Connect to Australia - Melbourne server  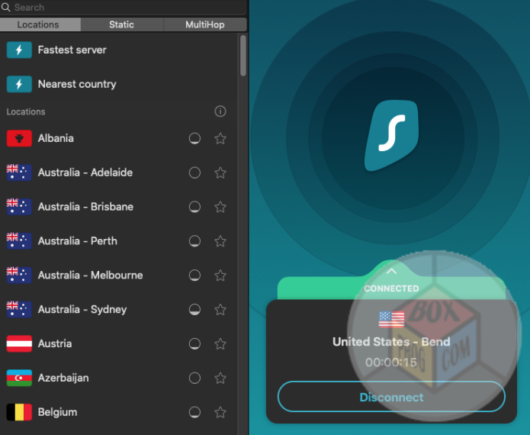[90, 275]
